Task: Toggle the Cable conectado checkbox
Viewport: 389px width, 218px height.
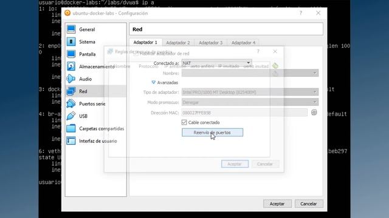Action: coord(184,122)
